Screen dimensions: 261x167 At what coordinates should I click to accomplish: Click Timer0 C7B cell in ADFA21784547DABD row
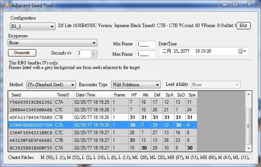coord(63,117)
